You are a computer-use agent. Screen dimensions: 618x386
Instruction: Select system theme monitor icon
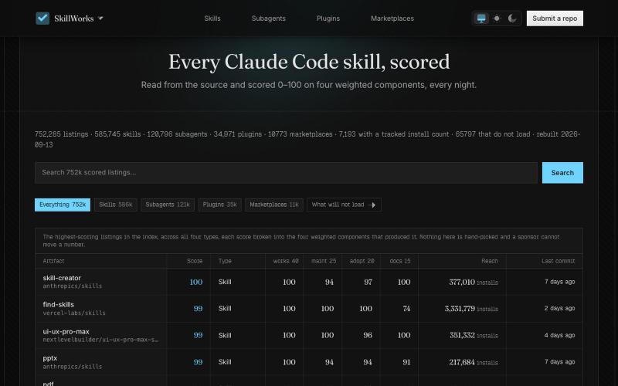coord(481,18)
